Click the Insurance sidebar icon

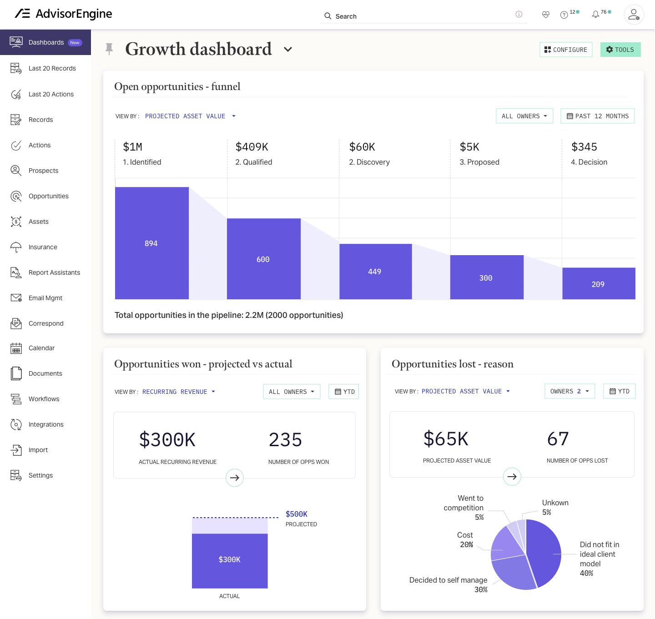[x=16, y=247]
